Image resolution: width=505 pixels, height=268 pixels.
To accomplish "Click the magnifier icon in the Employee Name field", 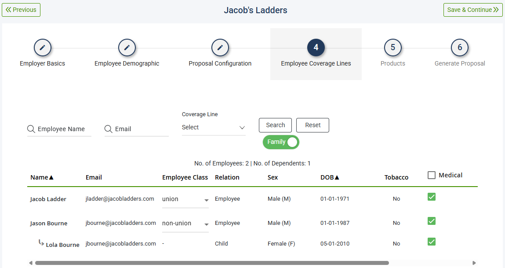I will (31, 129).
